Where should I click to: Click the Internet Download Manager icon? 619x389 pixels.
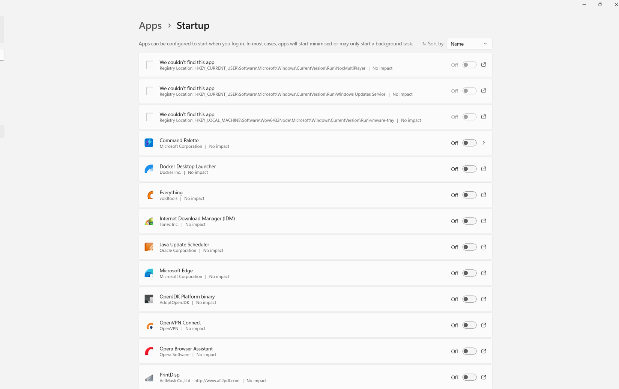[x=149, y=221]
